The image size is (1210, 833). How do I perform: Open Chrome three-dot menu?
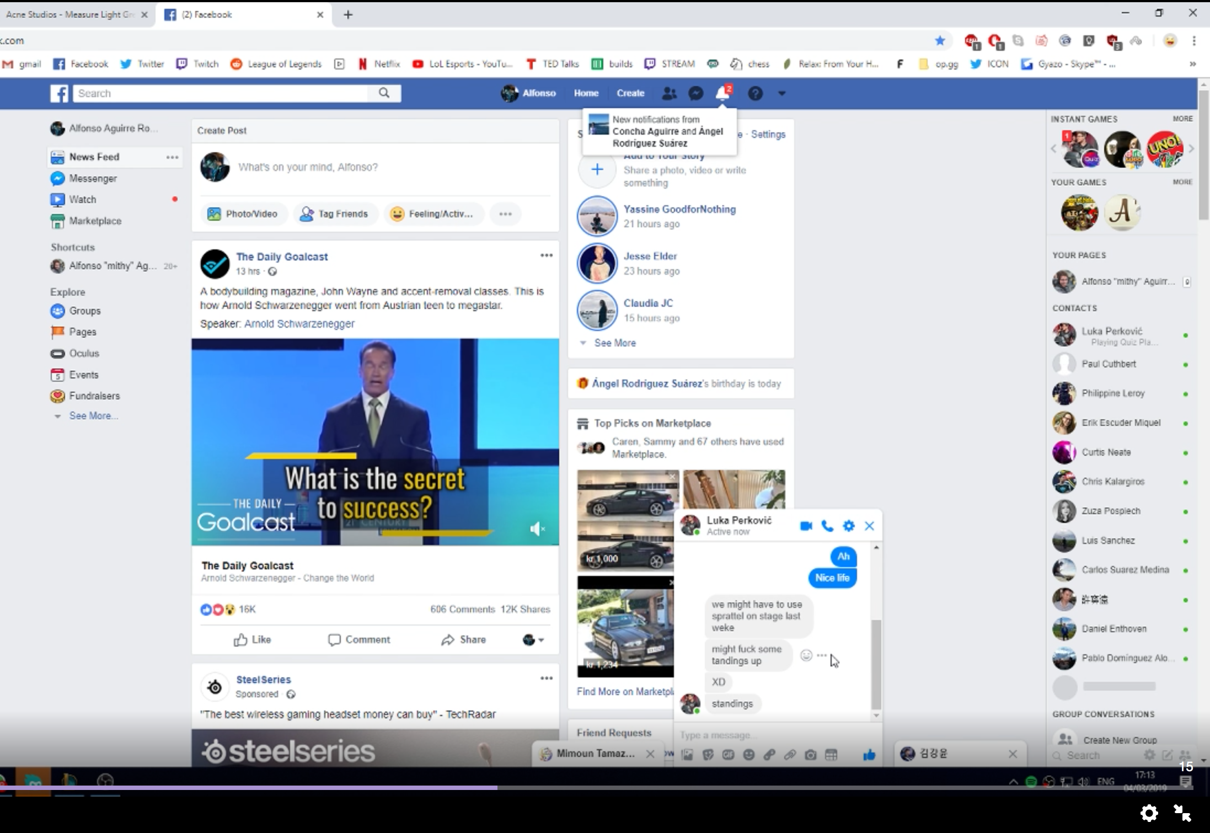(1193, 40)
